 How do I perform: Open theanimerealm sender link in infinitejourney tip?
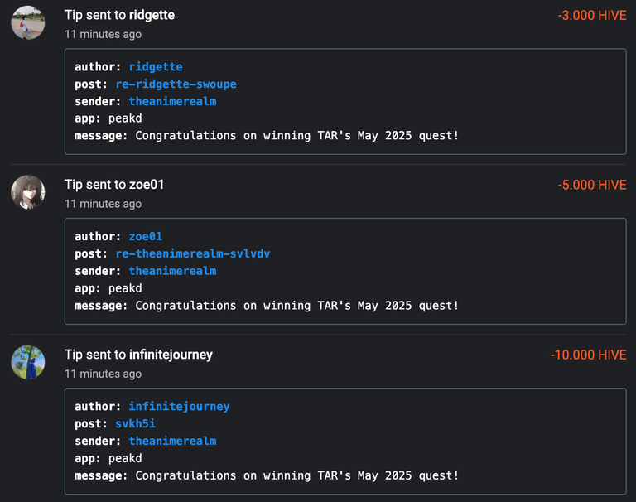(x=173, y=441)
